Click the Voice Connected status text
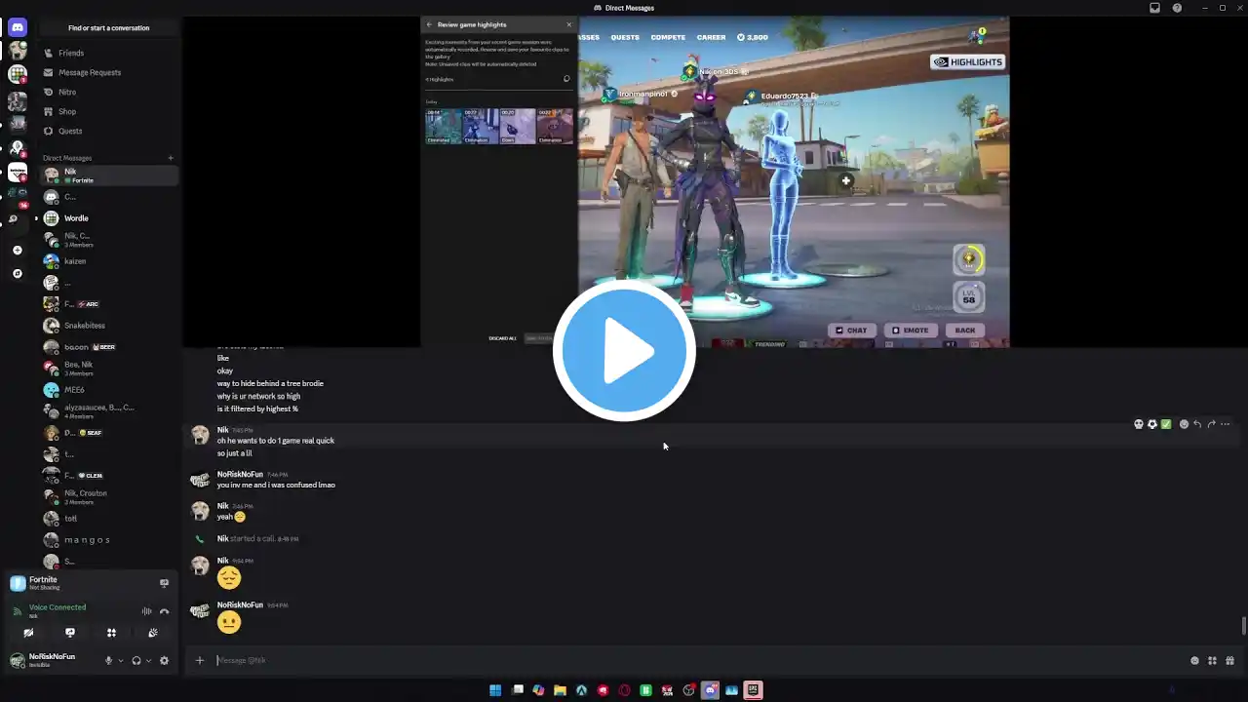 (x=58, y=607)
